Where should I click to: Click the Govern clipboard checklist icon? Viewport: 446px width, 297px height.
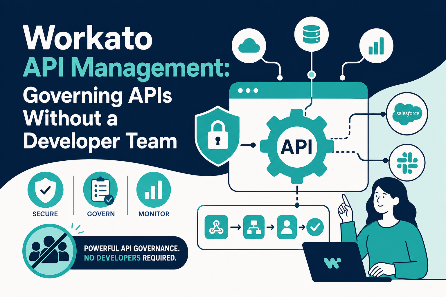[x=100, y=190]
